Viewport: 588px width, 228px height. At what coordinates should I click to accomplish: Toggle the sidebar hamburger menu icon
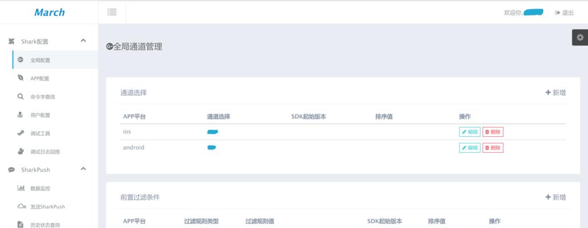112,13
